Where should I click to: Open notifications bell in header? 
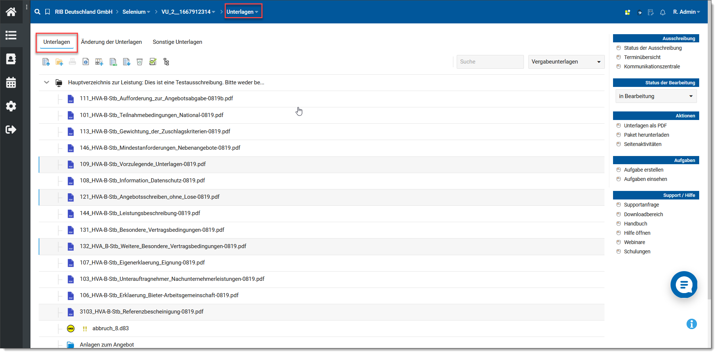(x=662, y=12)
